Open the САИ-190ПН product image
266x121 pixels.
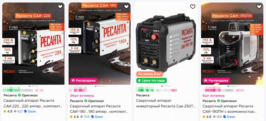point(232,43)
